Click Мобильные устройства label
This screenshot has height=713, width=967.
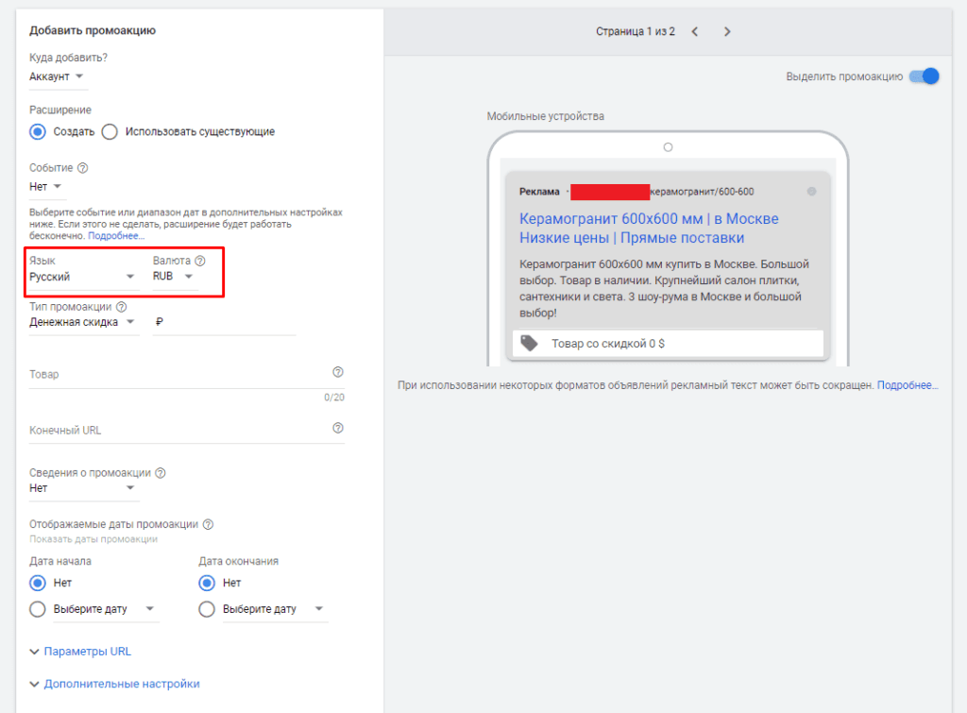pyautogui.click(x=545, y=116)
